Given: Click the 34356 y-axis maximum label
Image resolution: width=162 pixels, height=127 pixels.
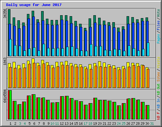Looking at the screenshot, I should (5, 14).
